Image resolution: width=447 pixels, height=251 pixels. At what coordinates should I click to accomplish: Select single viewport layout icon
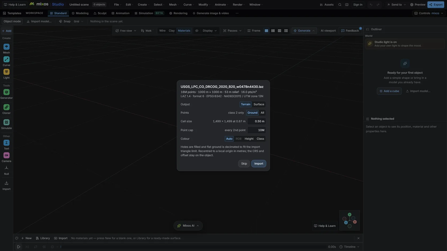pyautogui.click(x=266, y=31)
